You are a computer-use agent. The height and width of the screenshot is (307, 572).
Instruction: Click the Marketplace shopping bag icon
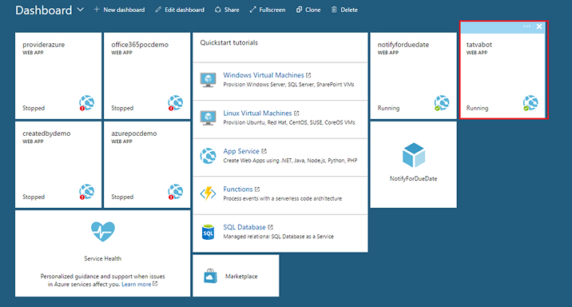tap(210, 276)
